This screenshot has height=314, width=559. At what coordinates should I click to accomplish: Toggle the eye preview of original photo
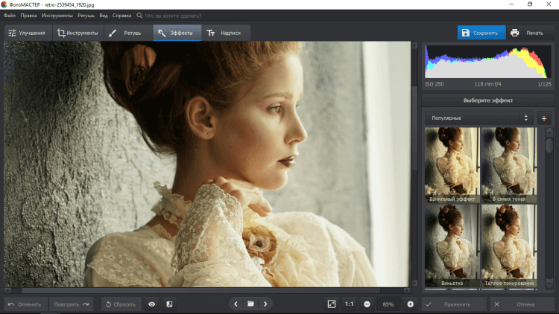(152, 304)
